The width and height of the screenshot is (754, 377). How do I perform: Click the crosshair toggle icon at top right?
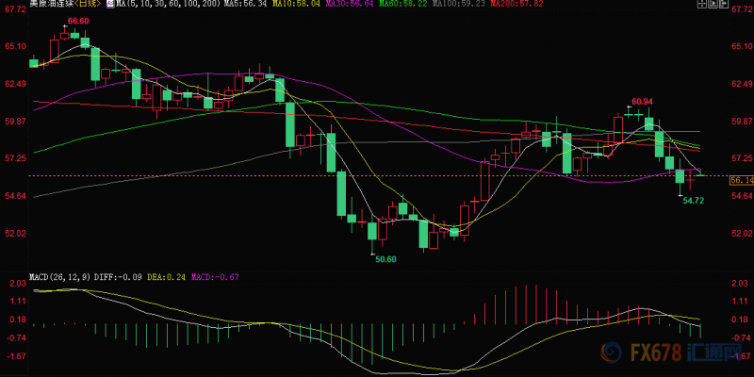(702, 4)
